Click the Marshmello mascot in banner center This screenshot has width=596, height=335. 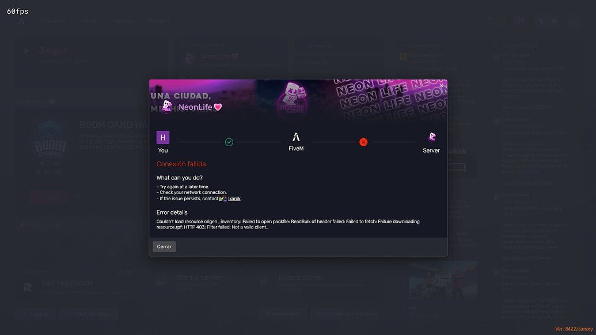coord(292,97)
